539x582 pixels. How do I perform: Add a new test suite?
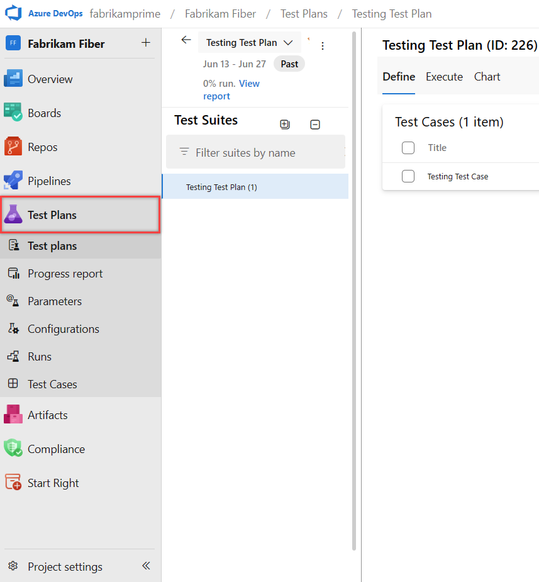(x=285, y=124)
